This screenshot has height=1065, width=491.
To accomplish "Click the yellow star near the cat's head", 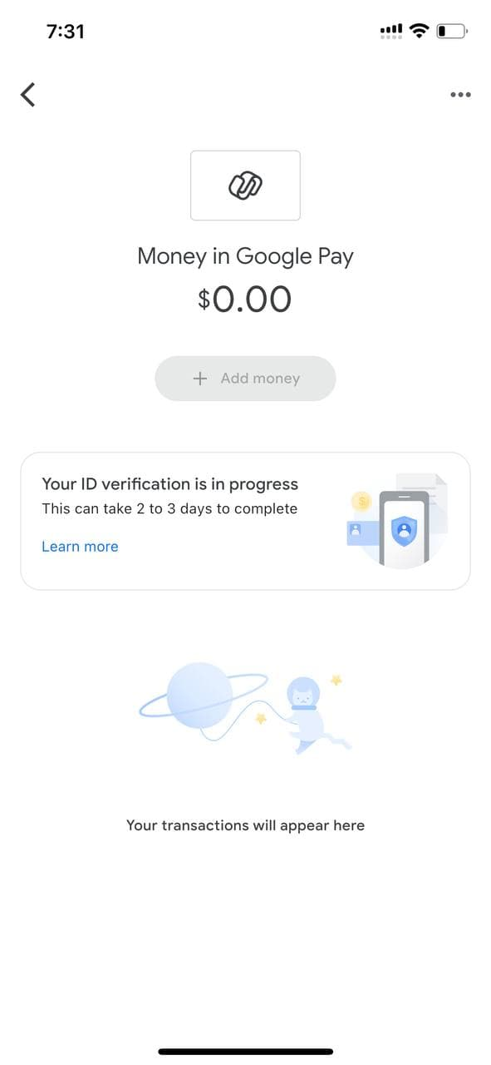I will click(x=336, y=680).
